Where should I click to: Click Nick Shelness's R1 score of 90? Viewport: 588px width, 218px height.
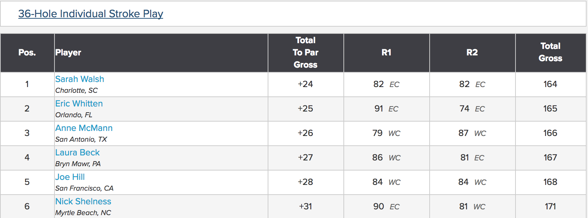click(379, 206)
